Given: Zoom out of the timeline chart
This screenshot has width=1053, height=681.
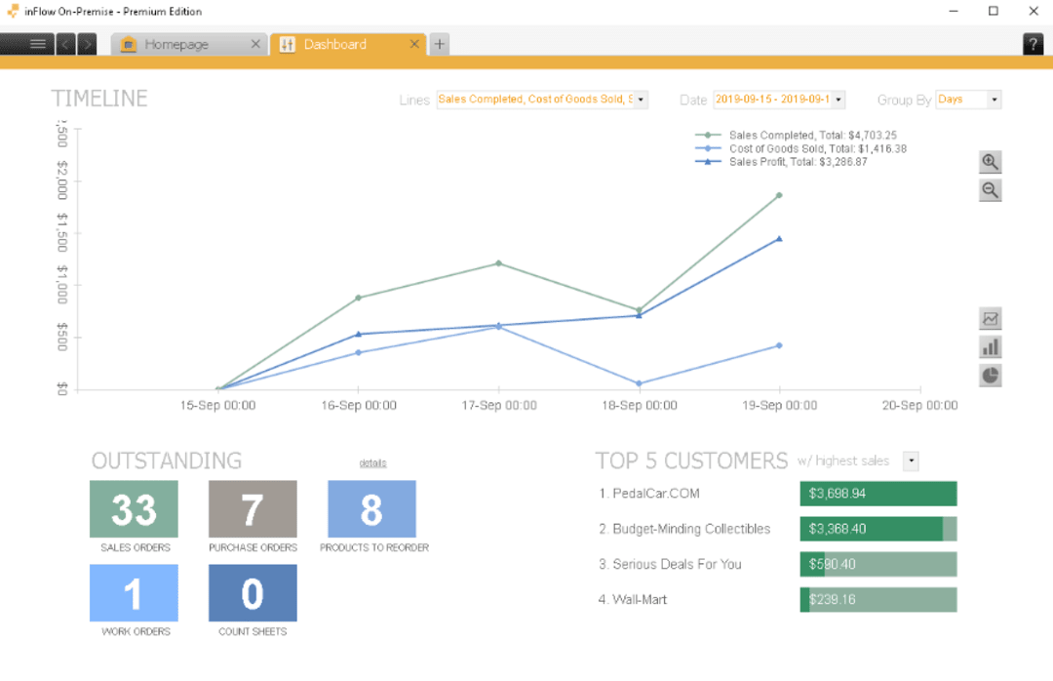Looking at the screenshot, I should [990, 190].
